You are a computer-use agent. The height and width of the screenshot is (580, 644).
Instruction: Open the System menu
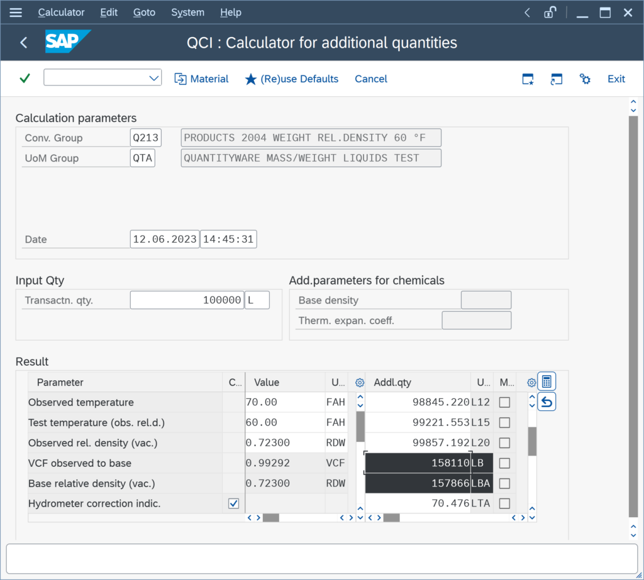point(187,13)
